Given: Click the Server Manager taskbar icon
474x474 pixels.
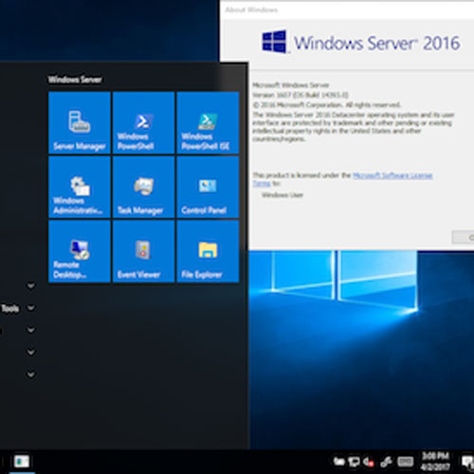Looking at the screenshot, I should click(x=22, y=462).
